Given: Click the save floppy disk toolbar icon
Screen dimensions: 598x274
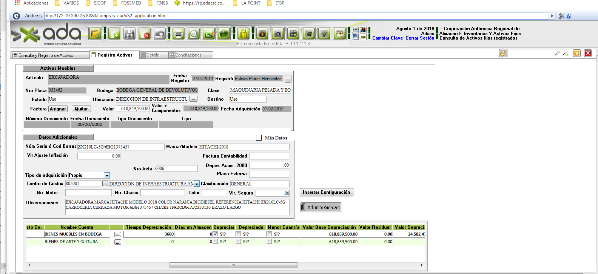Looking at the screenshot, I should (130, 34).
